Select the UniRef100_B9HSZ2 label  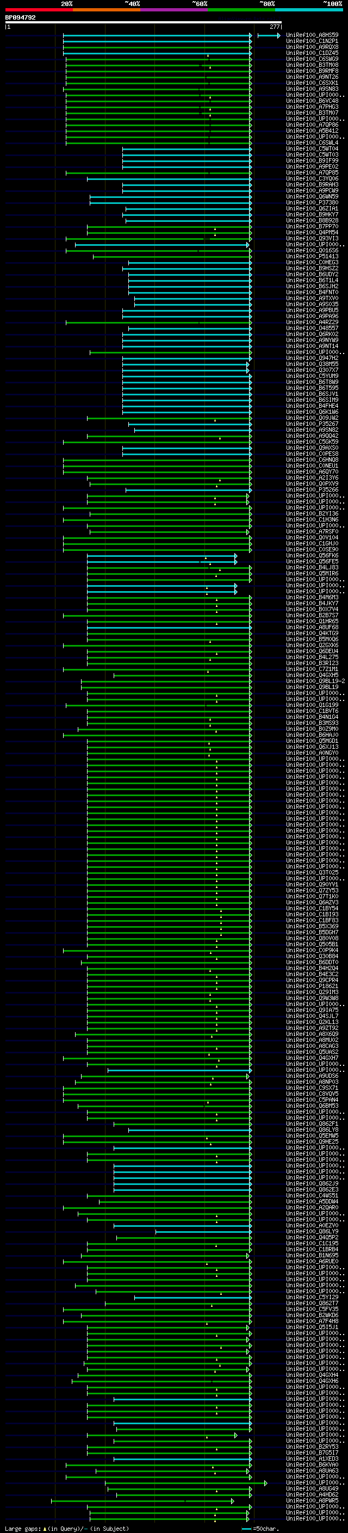[x=312, y=269]
